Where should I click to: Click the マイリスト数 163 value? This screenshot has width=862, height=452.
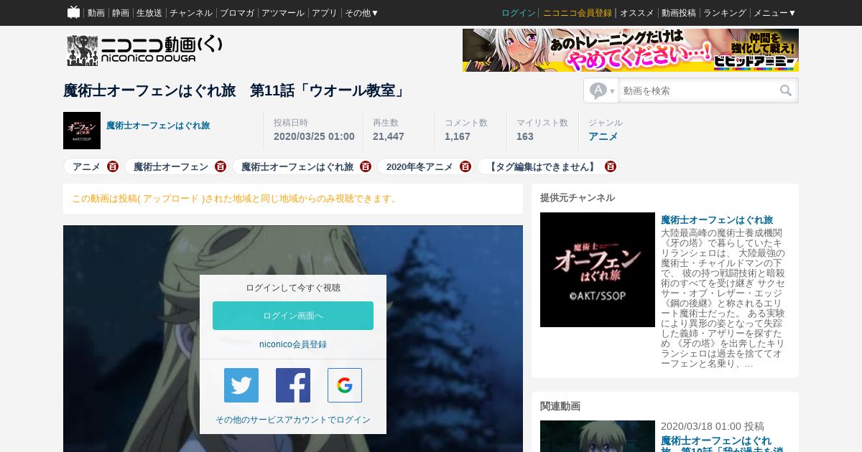525,136
